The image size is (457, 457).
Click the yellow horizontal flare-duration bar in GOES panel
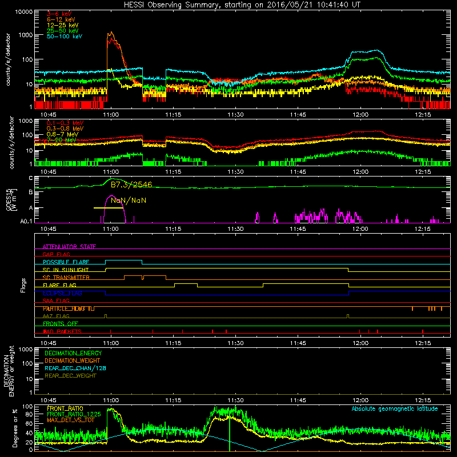click(108, 208)
